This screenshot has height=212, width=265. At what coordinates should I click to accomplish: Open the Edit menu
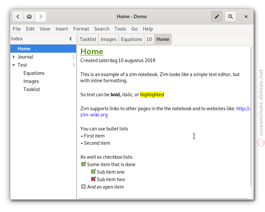pos(30,29)
